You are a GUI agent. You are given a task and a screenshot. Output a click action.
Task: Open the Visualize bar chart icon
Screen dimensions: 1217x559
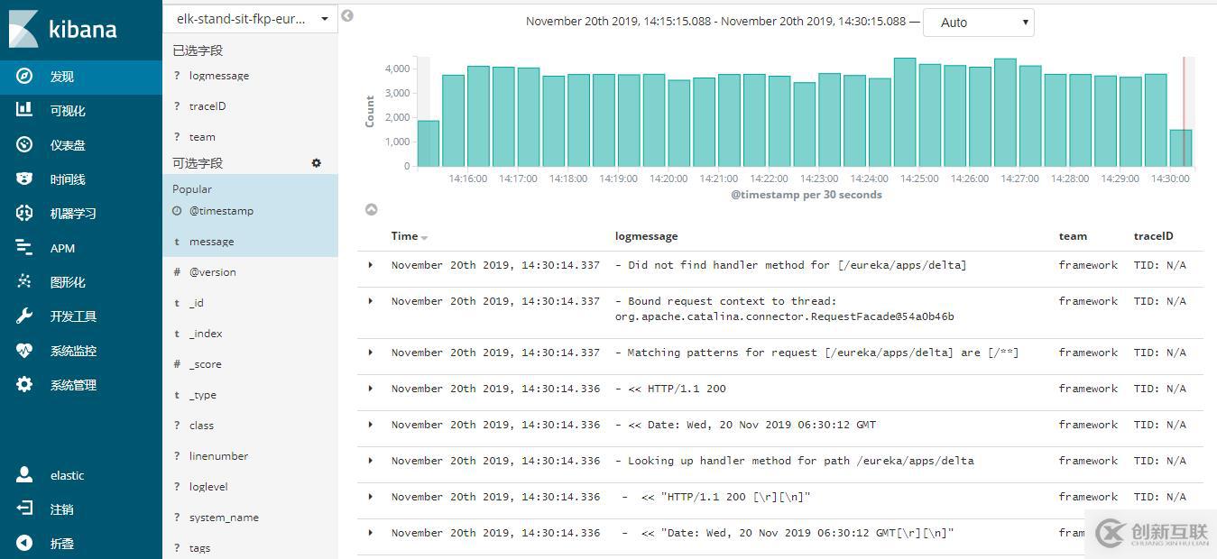tap(24, 110)
